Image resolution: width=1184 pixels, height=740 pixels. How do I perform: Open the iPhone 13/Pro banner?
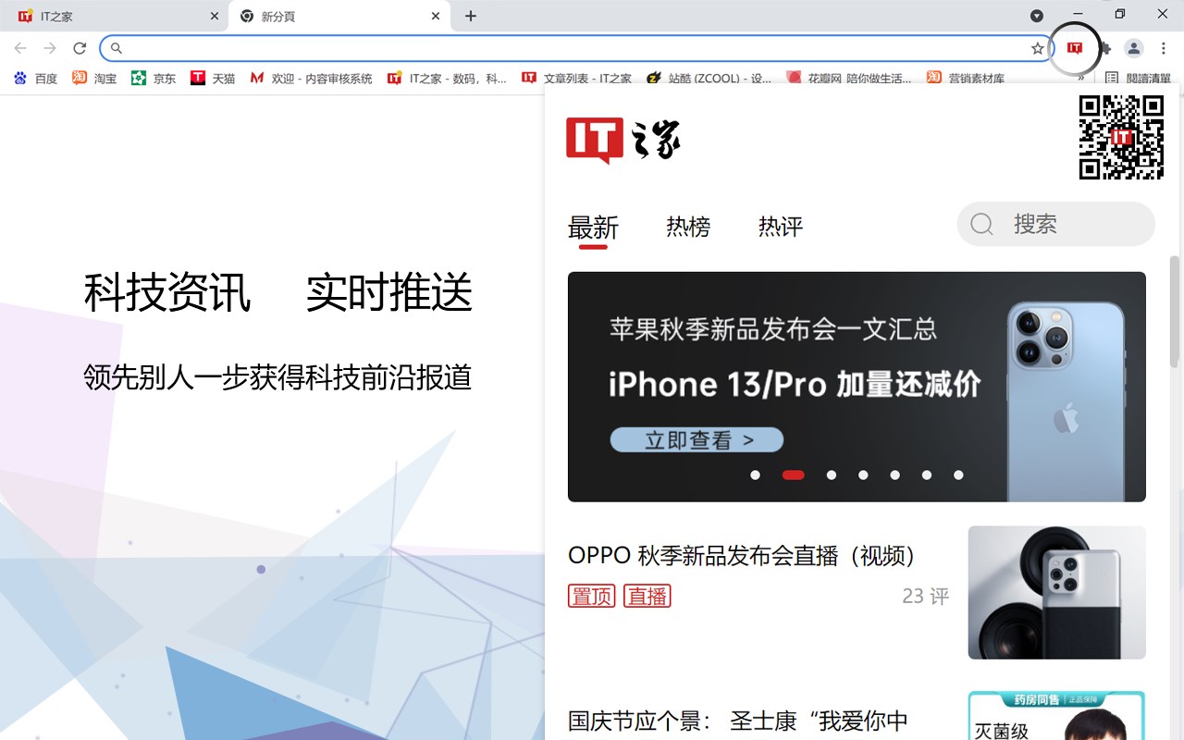tap(857, 387)
